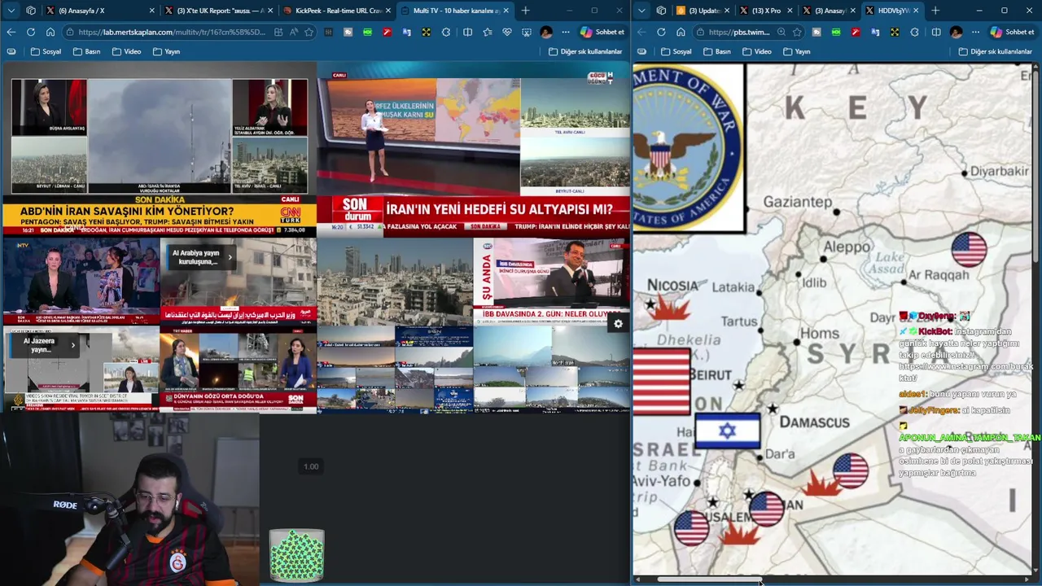The height and width of the screenshot is (586, 1042).
Task: Activate read aloud in left address bar
Action: click(294, 32)
